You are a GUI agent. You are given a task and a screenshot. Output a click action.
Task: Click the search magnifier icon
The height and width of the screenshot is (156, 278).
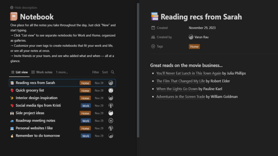112,72
